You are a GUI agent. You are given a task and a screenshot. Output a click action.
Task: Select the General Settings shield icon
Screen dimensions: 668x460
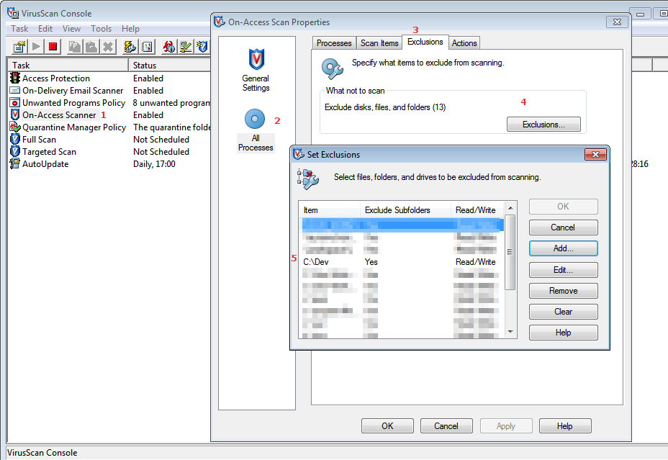[256, 59]
